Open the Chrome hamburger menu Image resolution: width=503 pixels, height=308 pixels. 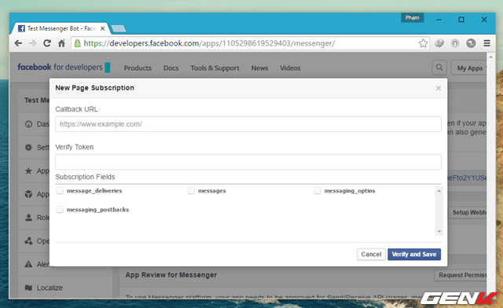pyautogui.click(x=486, y=43)
